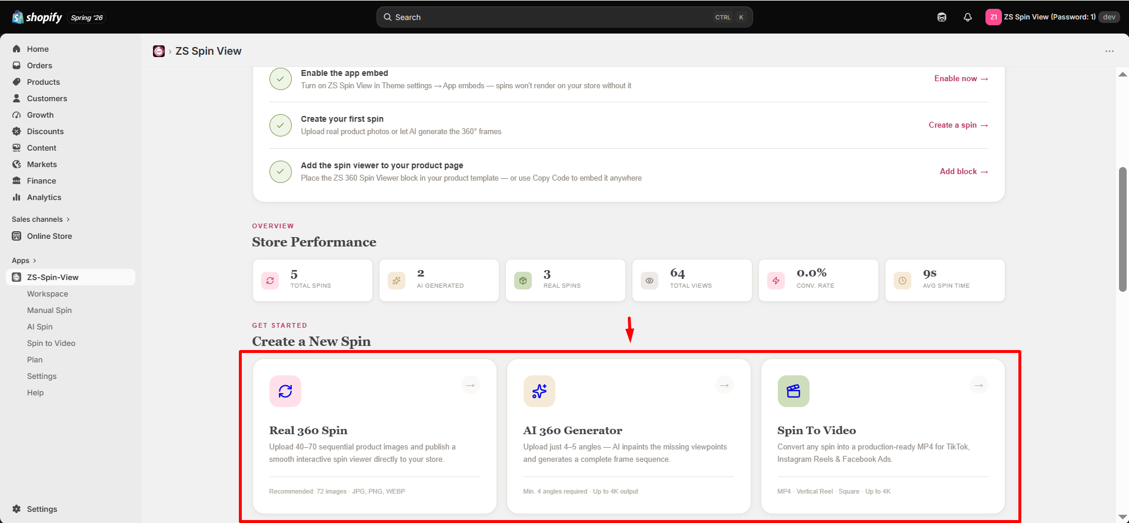The width and height of the screenshot is (1129, 523).
Task: Open Markets in sidebar
Action: (71, 164)
